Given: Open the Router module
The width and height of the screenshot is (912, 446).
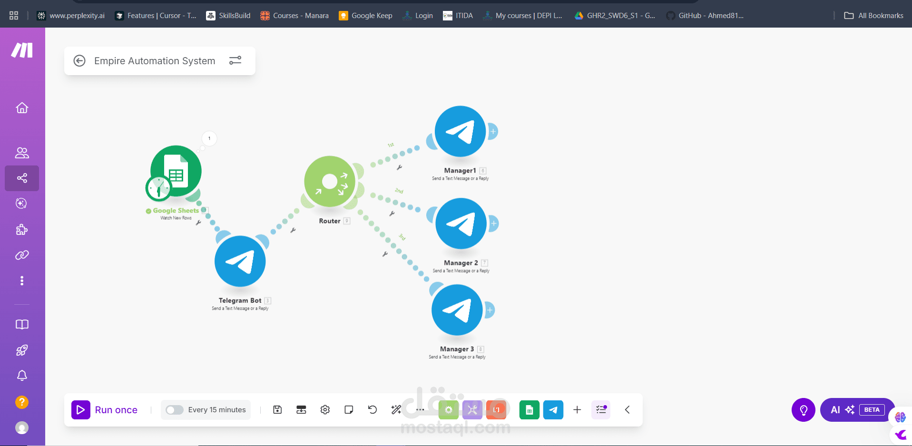Looking at the screenshot, I should (330, 181).
